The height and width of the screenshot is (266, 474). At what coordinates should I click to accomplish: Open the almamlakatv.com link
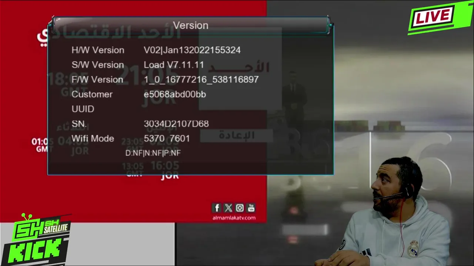pos(234,218)
